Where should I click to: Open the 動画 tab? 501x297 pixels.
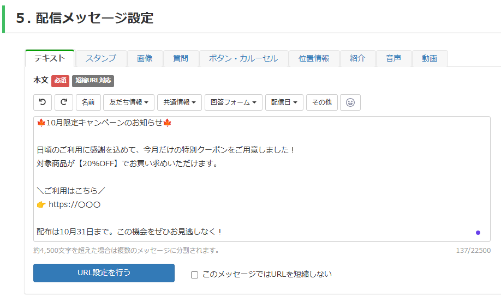[430, 58]
